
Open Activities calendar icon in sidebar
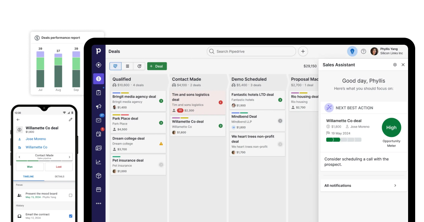[x=99, y=134]
